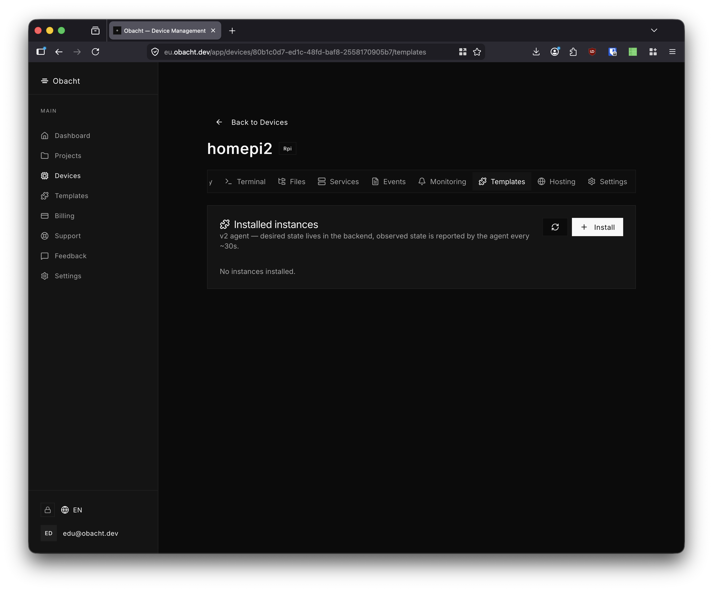Image resolution: width=713 pixels, height=591 pixels.
Task: Reload the current page
Action: pos(95,51)
